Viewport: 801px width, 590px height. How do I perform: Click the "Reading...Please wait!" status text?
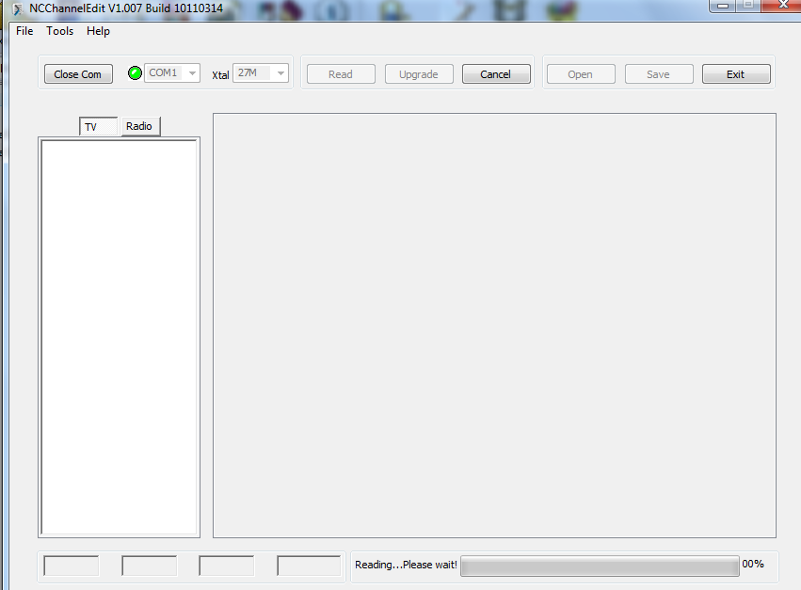click(x=406, y=565)
